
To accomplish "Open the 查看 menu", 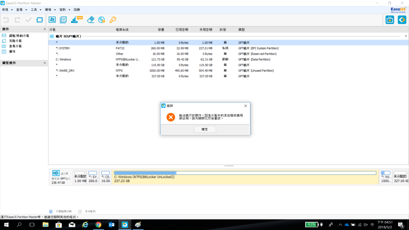I will (19, 10).
